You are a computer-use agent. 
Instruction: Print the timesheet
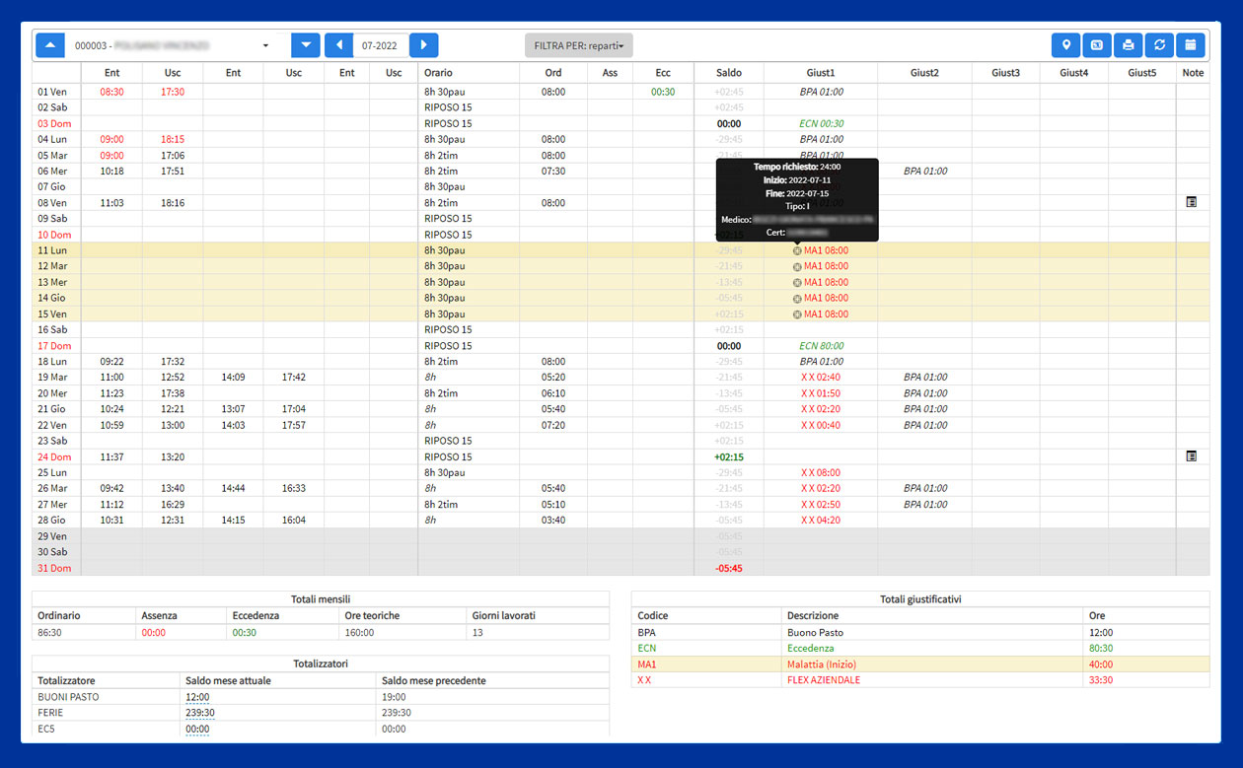click(1129, 45)
